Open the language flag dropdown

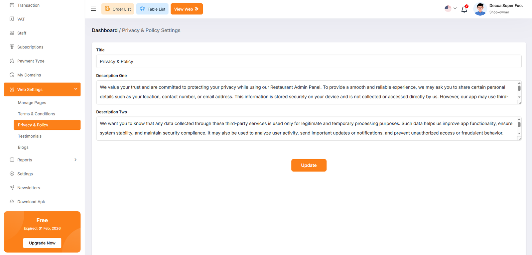point(451,9)
